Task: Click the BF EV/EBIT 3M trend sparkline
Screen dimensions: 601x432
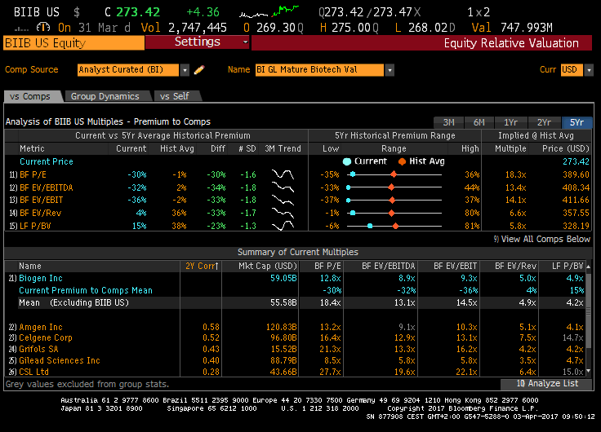Action: tap(283, 201)
